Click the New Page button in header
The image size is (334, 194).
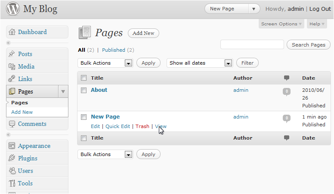[x=227, y=9]
